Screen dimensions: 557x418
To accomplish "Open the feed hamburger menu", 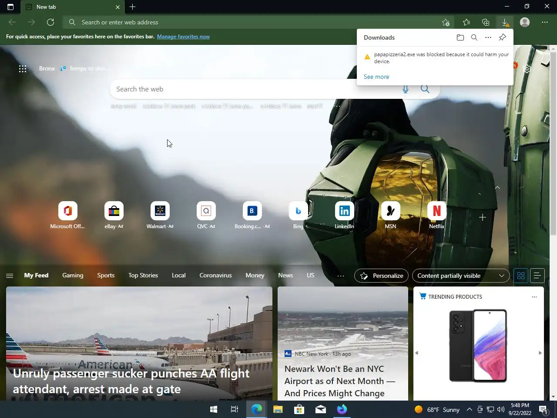I will coord(10,276).
